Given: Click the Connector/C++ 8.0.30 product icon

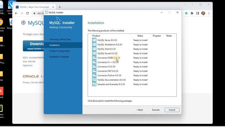Looking at the screenshot, I should coord(94,62).
